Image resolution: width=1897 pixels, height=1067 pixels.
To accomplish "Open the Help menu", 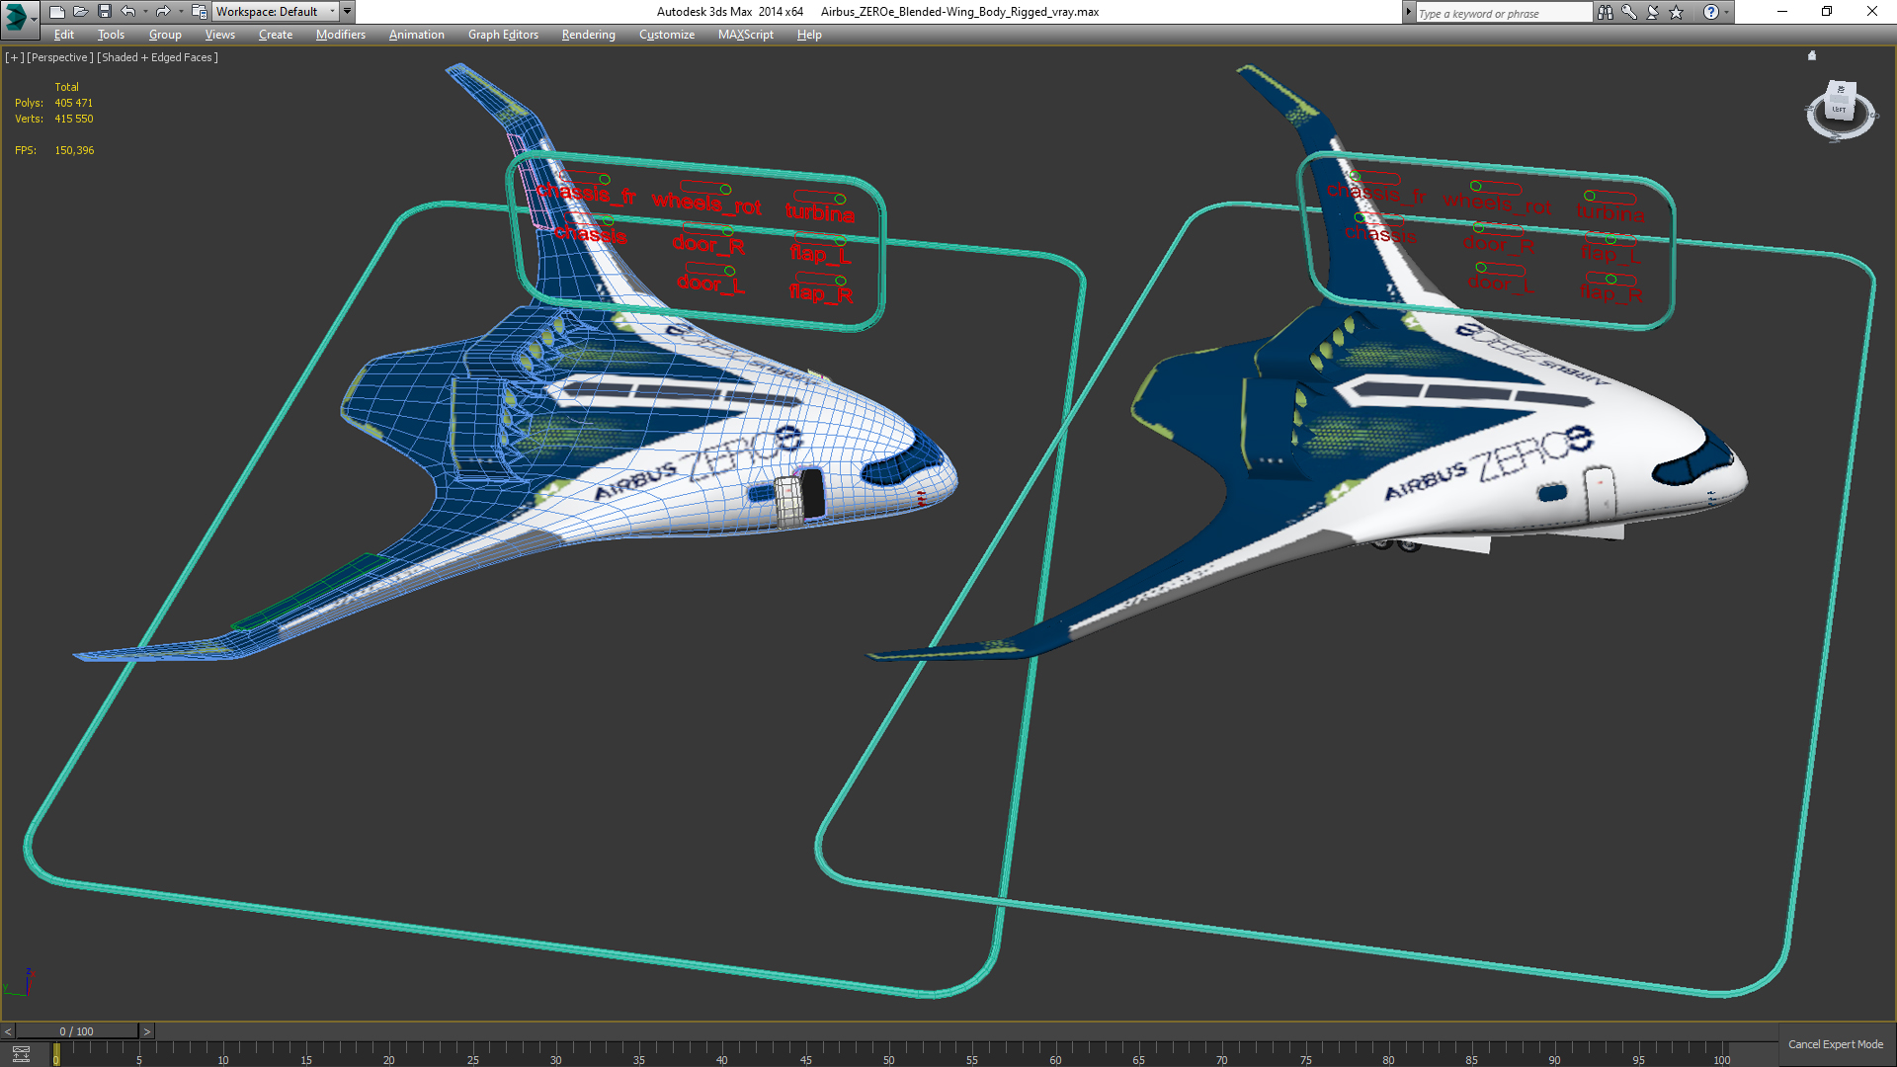I will (809, 35).
